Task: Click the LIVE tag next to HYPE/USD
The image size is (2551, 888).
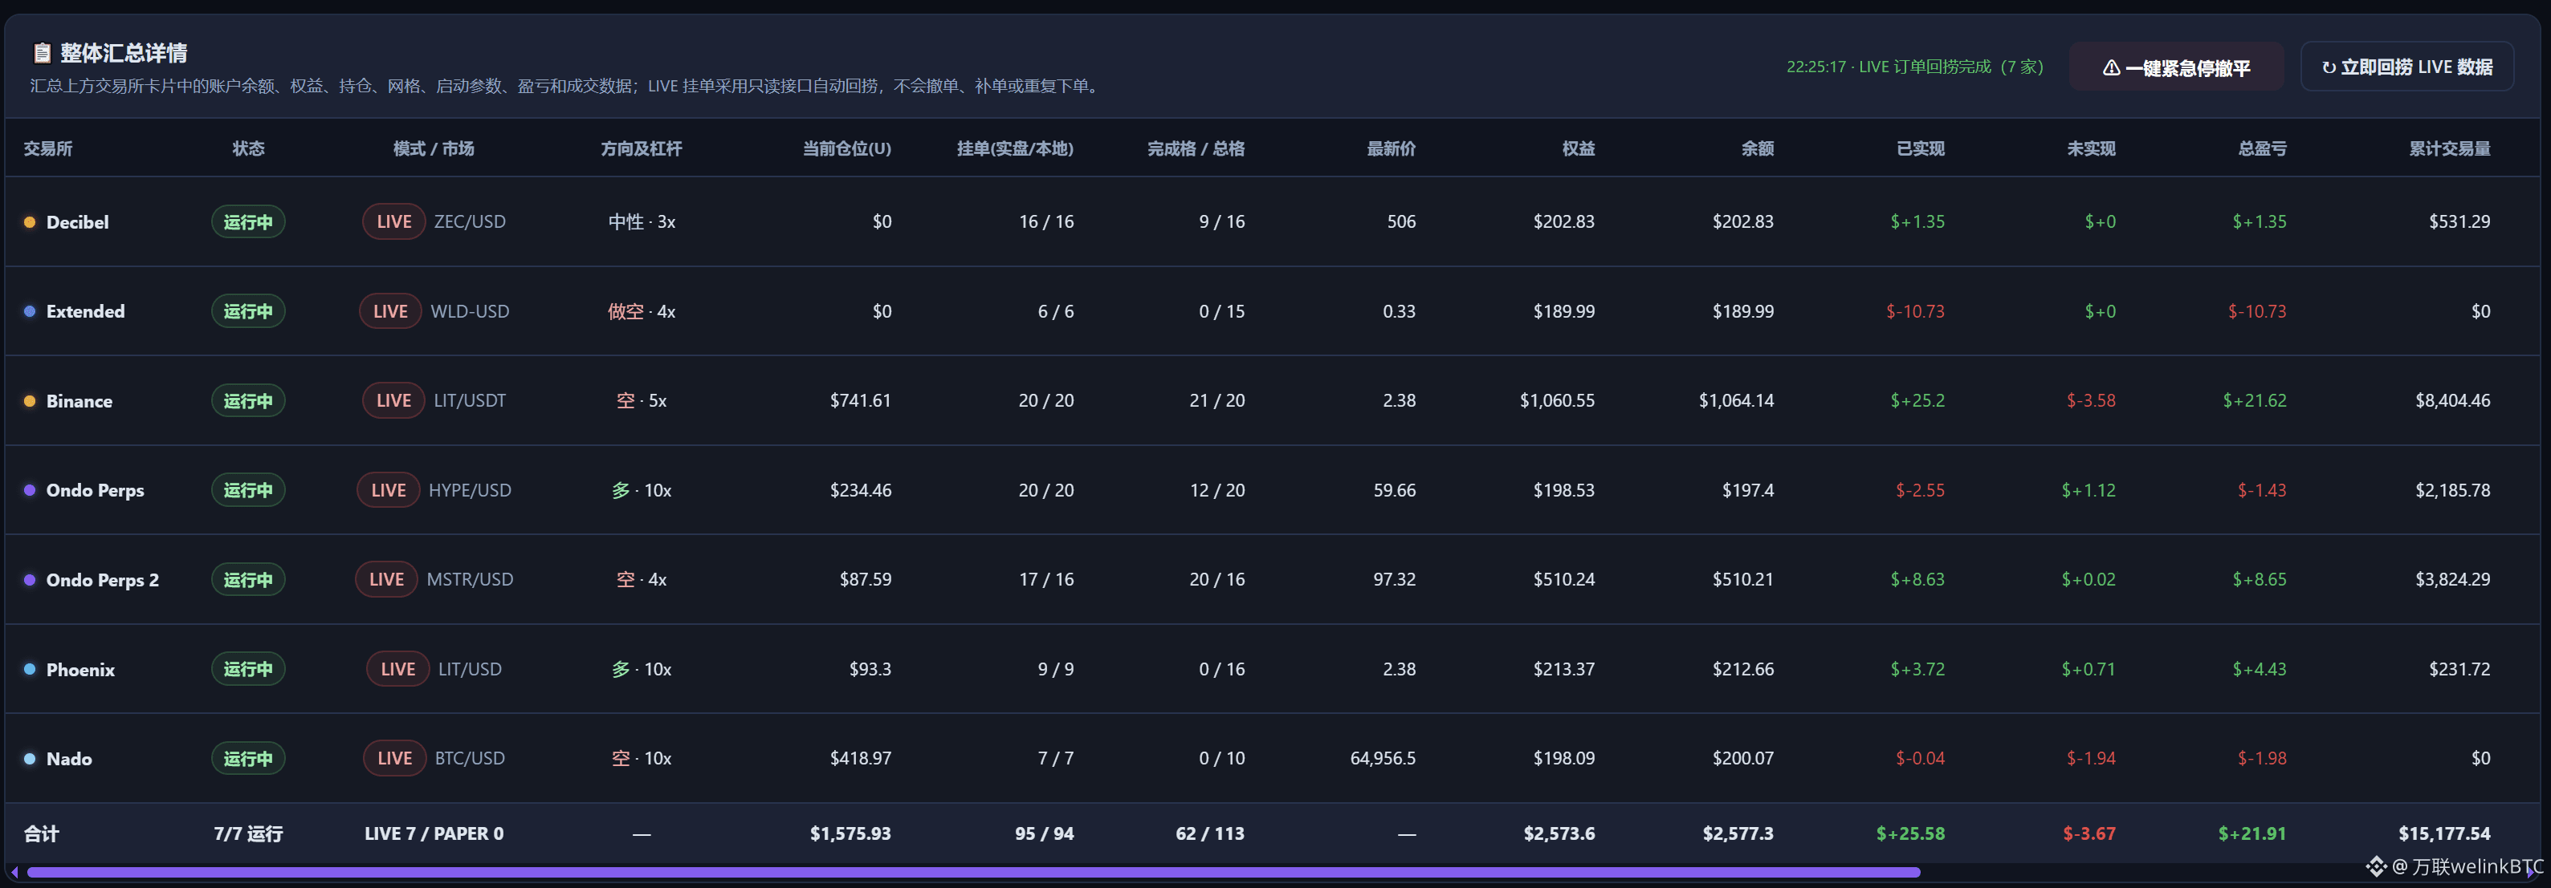Action: [x=388, y=490]
